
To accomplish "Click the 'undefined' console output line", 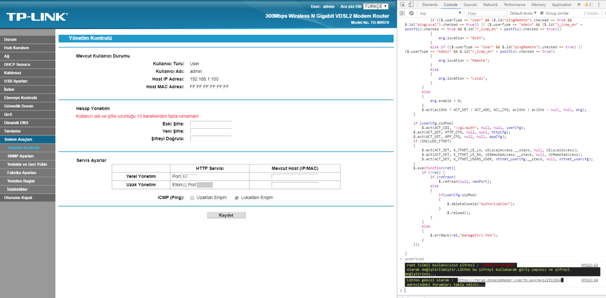I will point(414,259).
